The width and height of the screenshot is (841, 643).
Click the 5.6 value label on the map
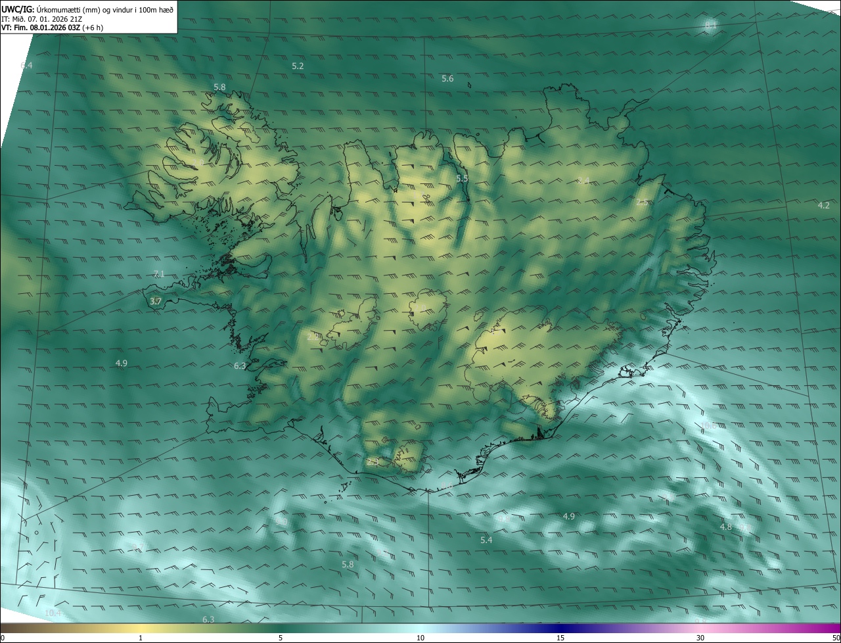pyautogui.click(x=447, y=78)
